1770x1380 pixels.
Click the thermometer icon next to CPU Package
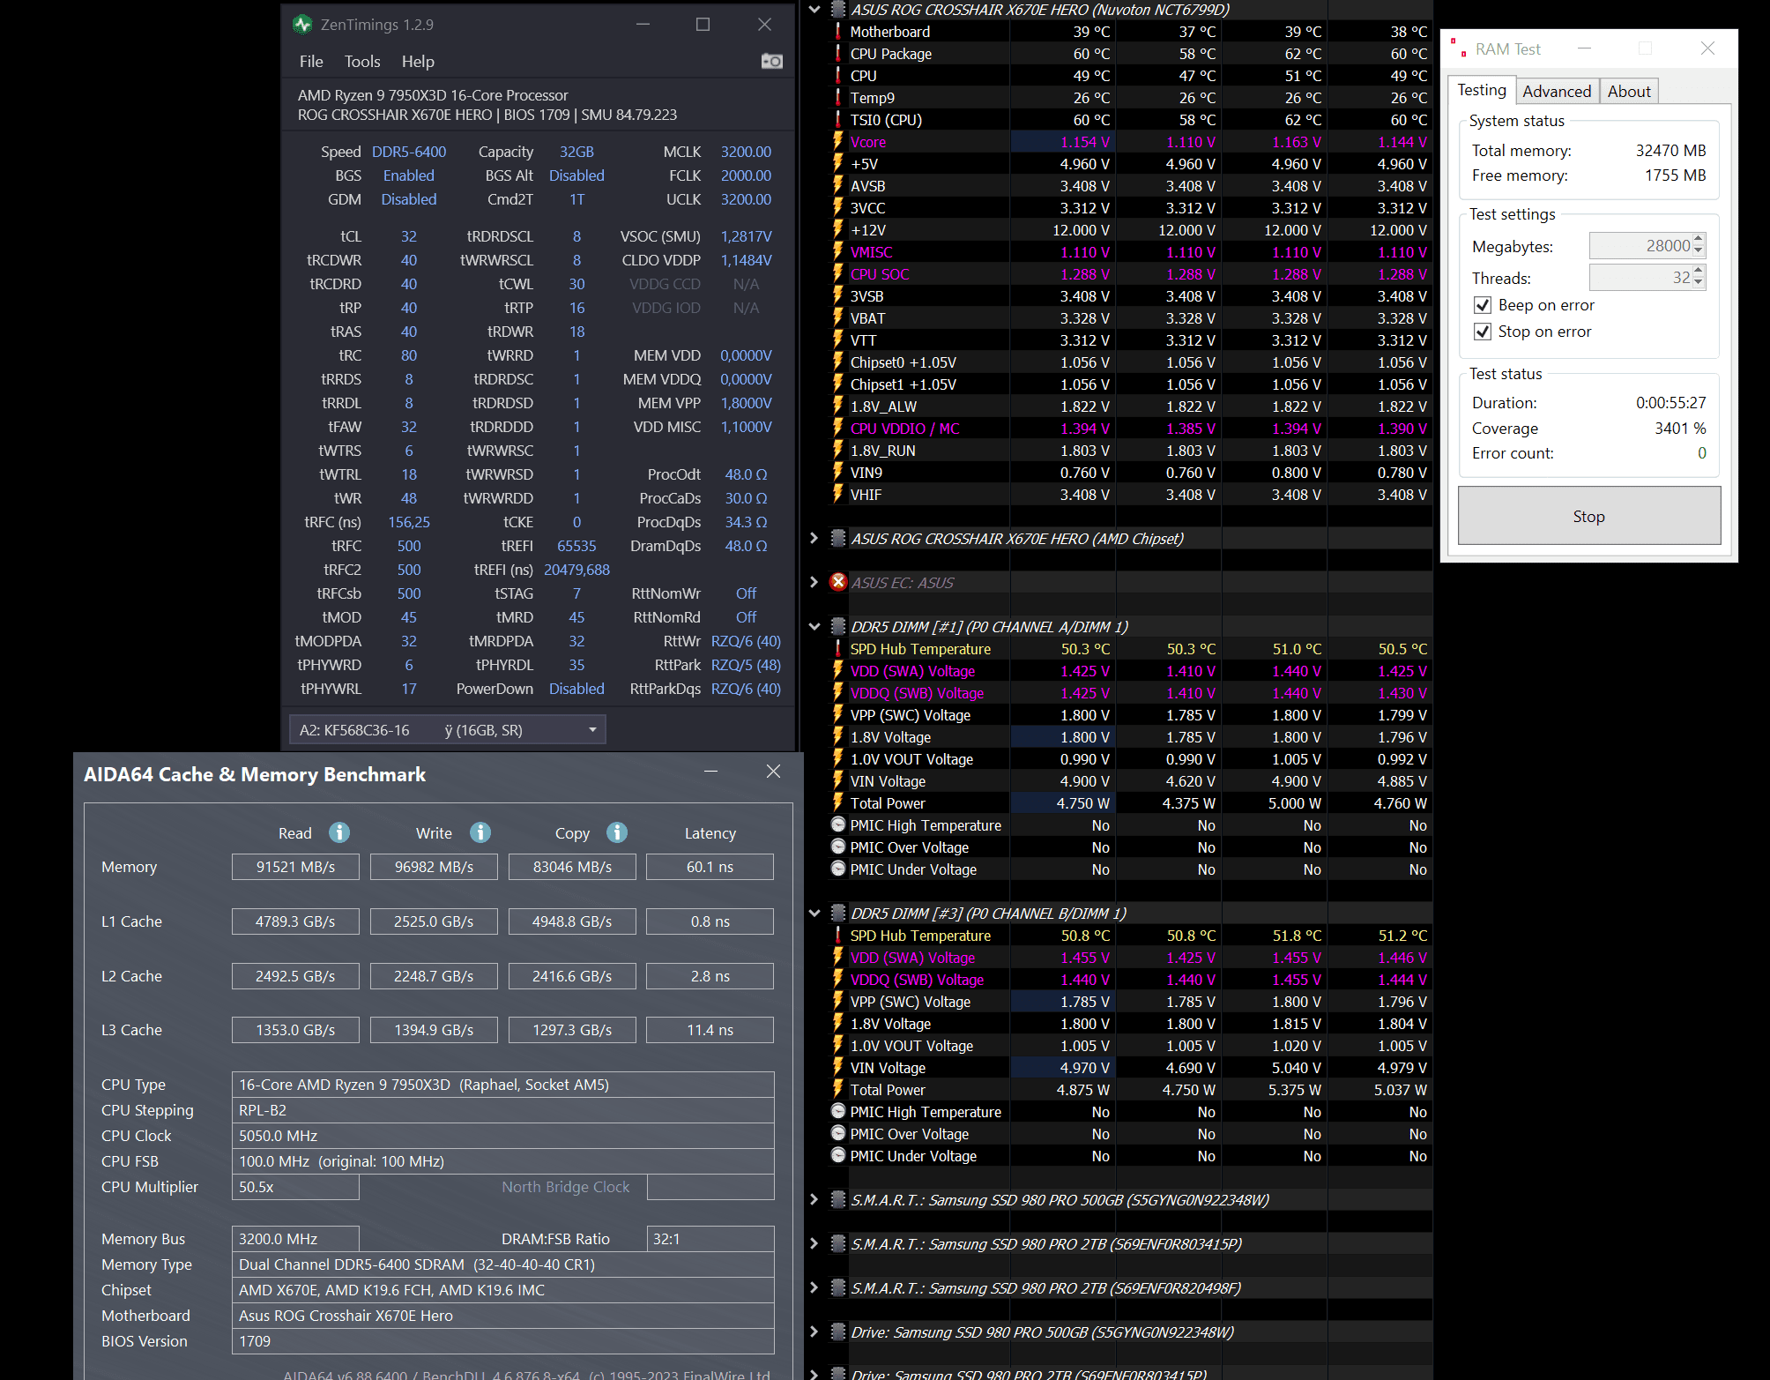(837, 54)
